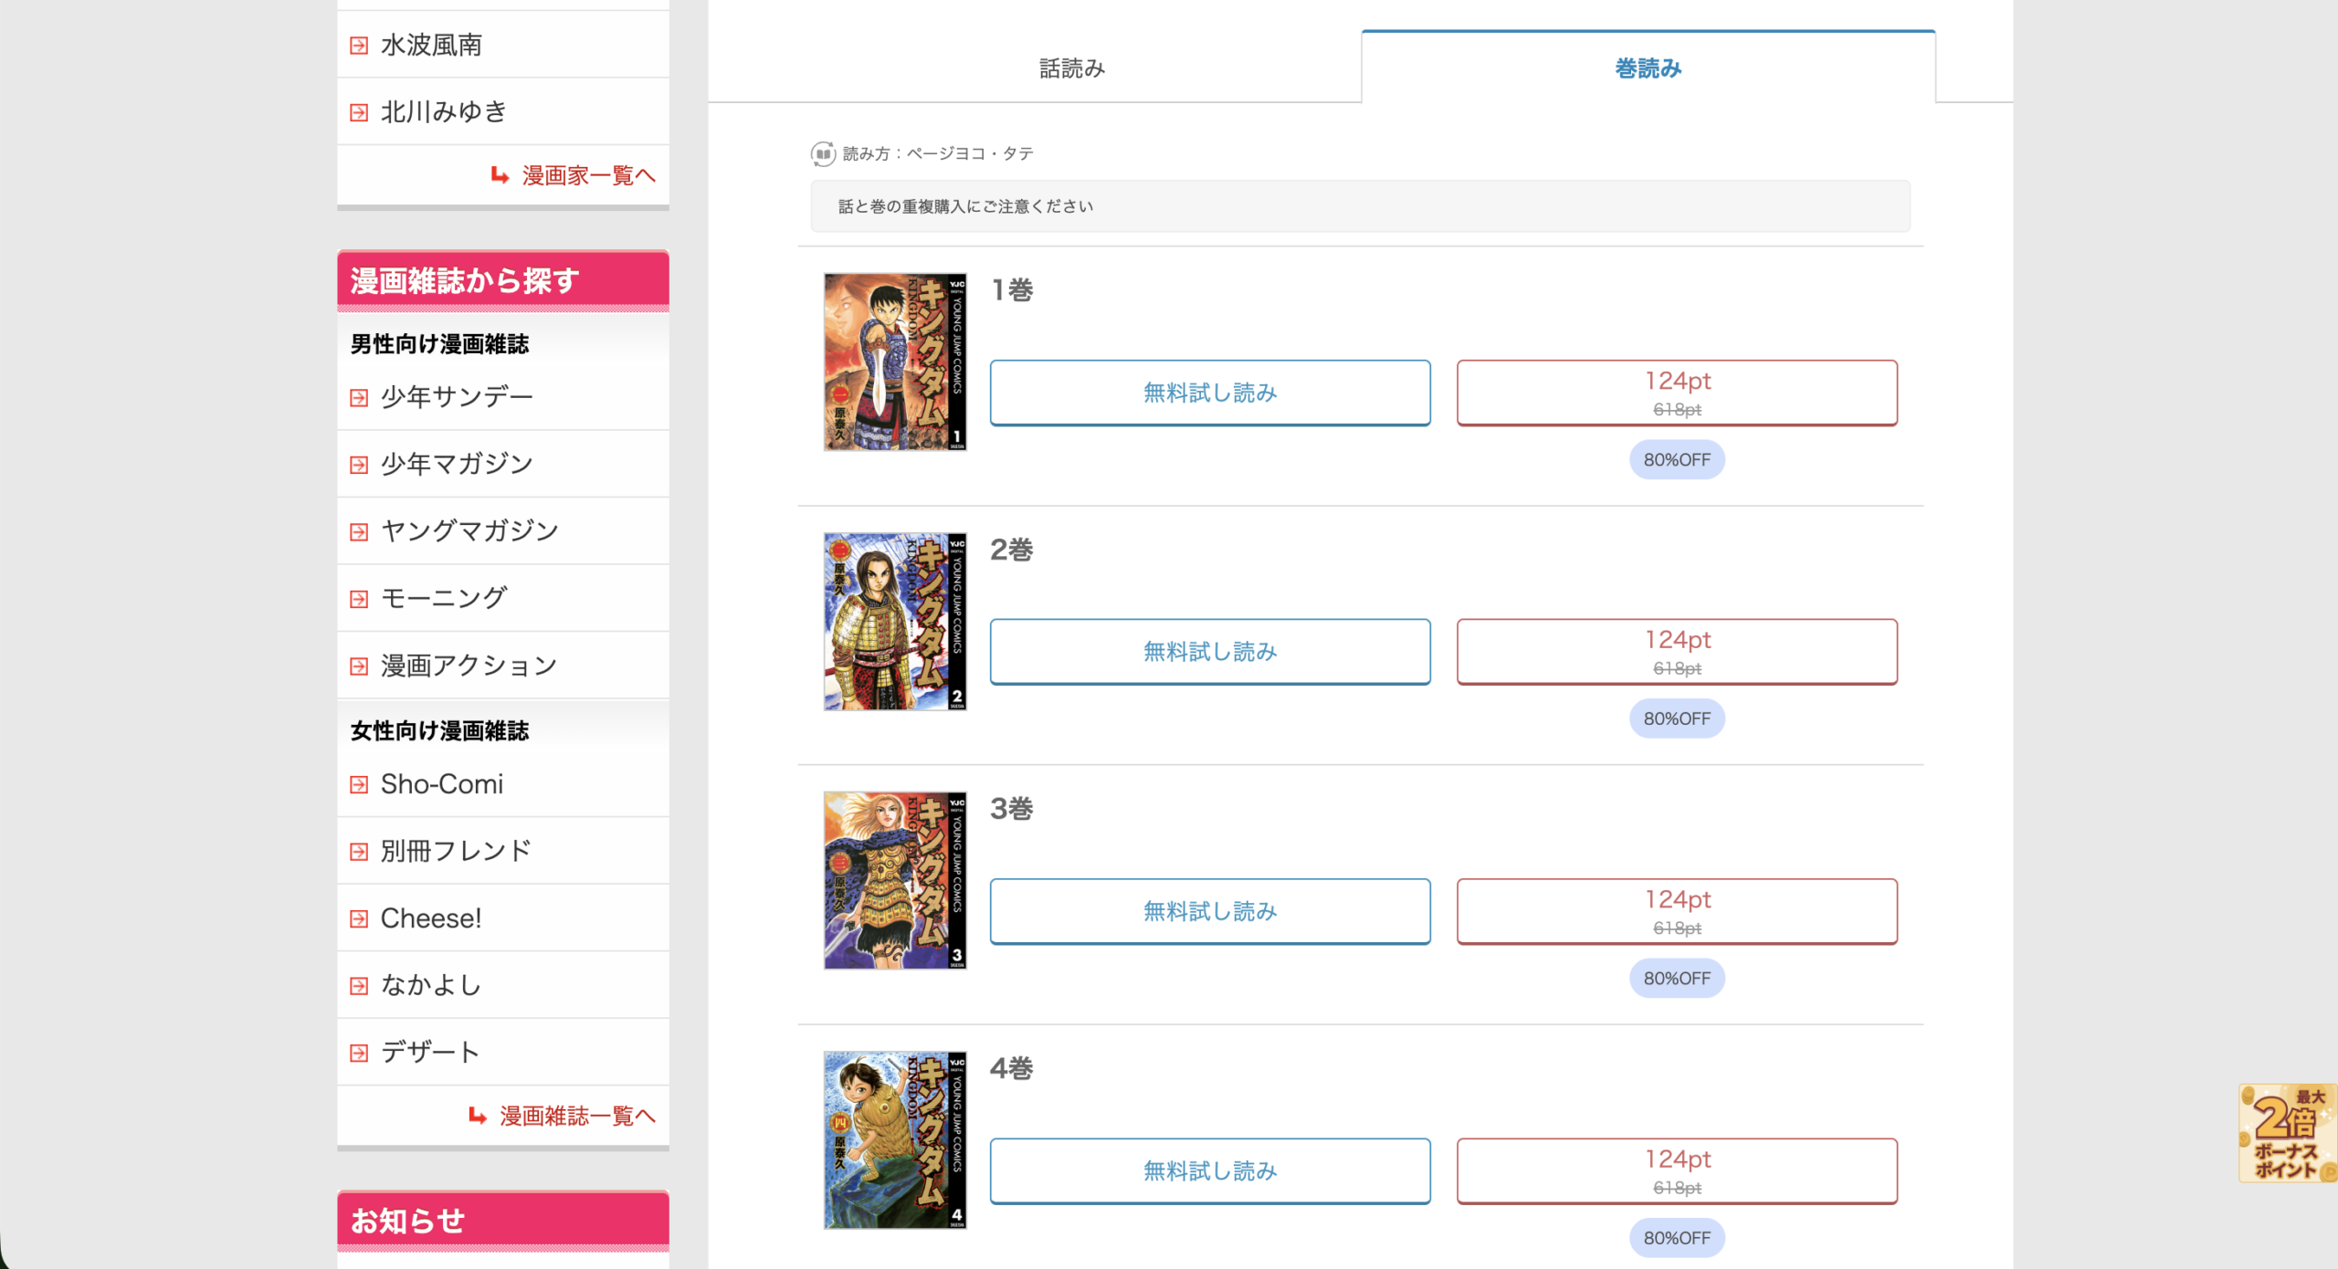
Task: Click the 1巻 title text
Action: (1012, 290)
